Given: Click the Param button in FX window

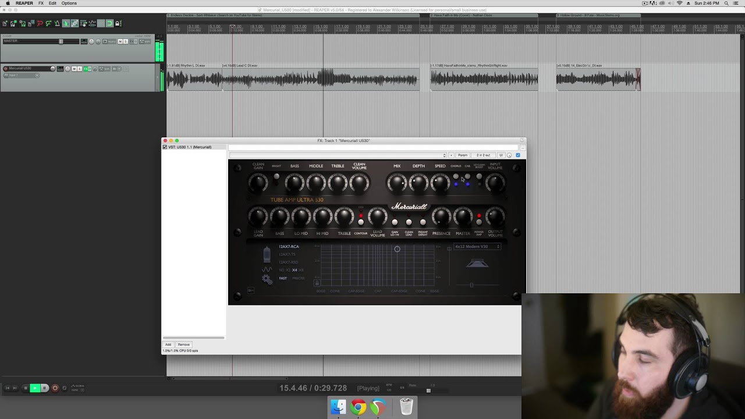Looking at the screenshot, I should click(463, 155).
